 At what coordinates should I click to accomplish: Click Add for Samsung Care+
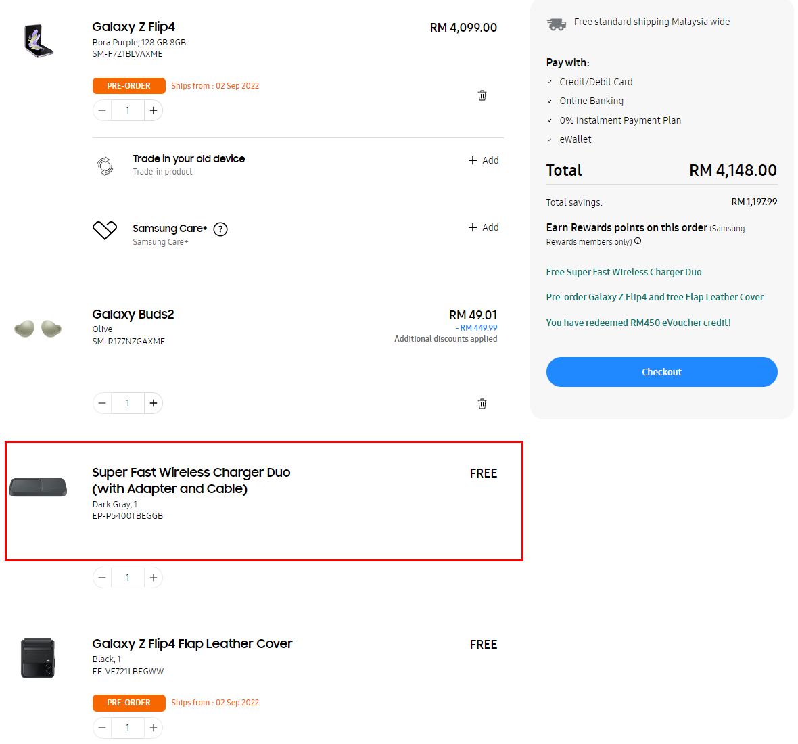point(484,227)
